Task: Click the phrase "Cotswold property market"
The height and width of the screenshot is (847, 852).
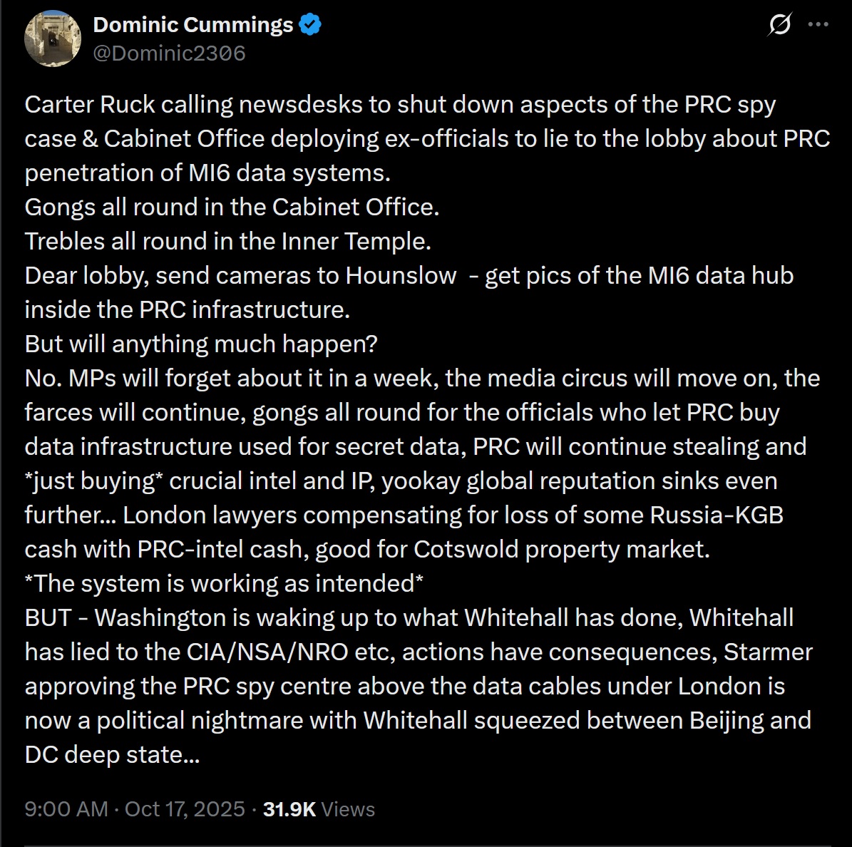Action: point(560,550)
